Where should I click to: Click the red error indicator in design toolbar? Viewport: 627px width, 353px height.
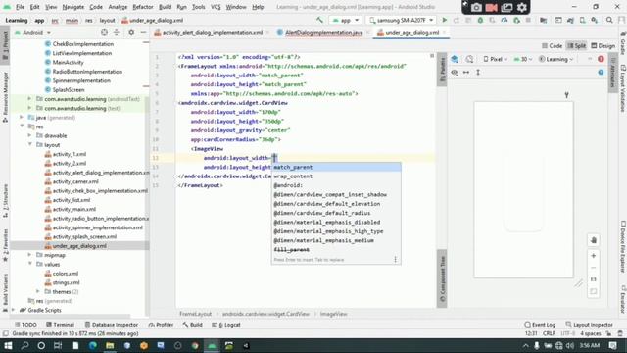pos(601,59)
